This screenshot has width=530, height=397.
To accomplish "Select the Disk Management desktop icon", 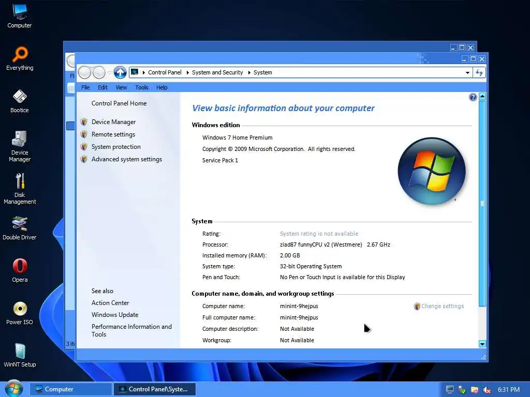I will (x=20, y=189).
